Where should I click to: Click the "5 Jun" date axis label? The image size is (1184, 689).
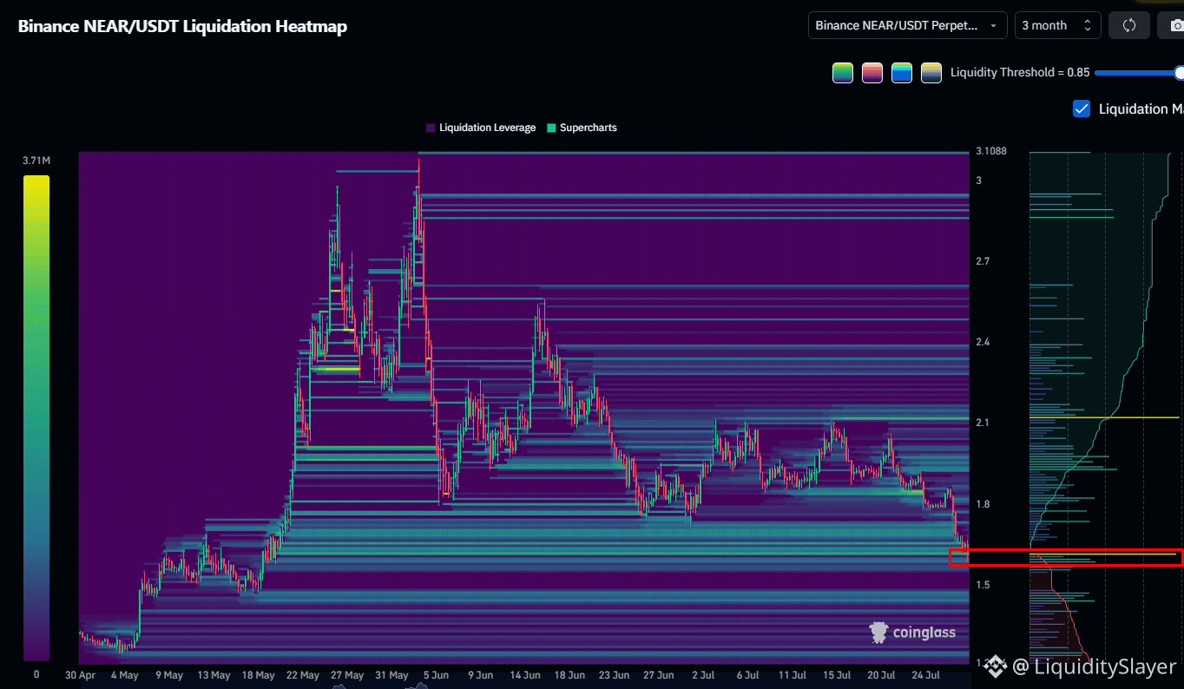(x=436, y=675)
